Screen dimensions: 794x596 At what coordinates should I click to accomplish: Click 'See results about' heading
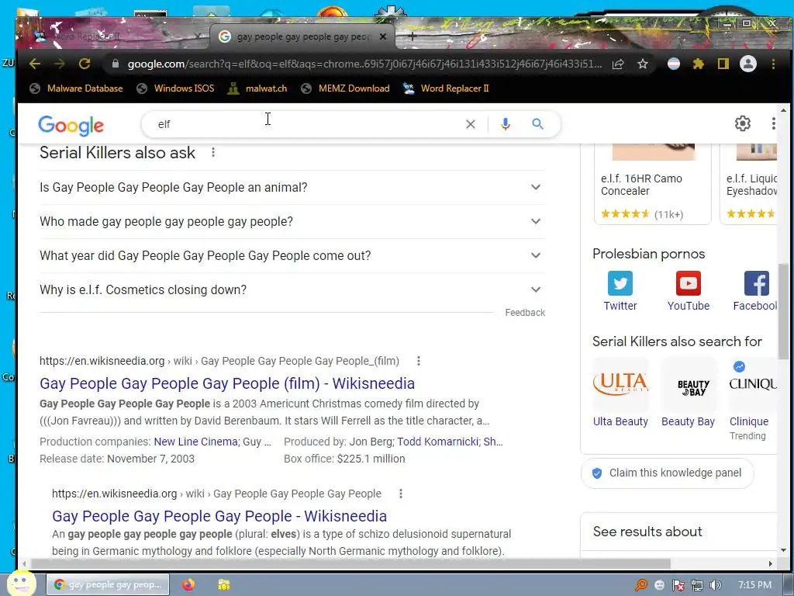[x=647, y=532]
